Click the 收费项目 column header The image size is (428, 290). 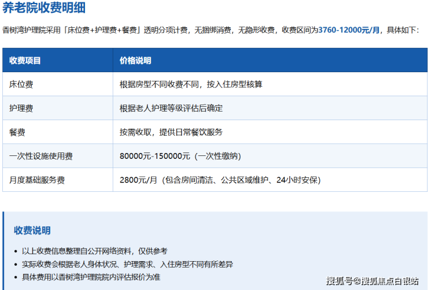click(58, 60)
